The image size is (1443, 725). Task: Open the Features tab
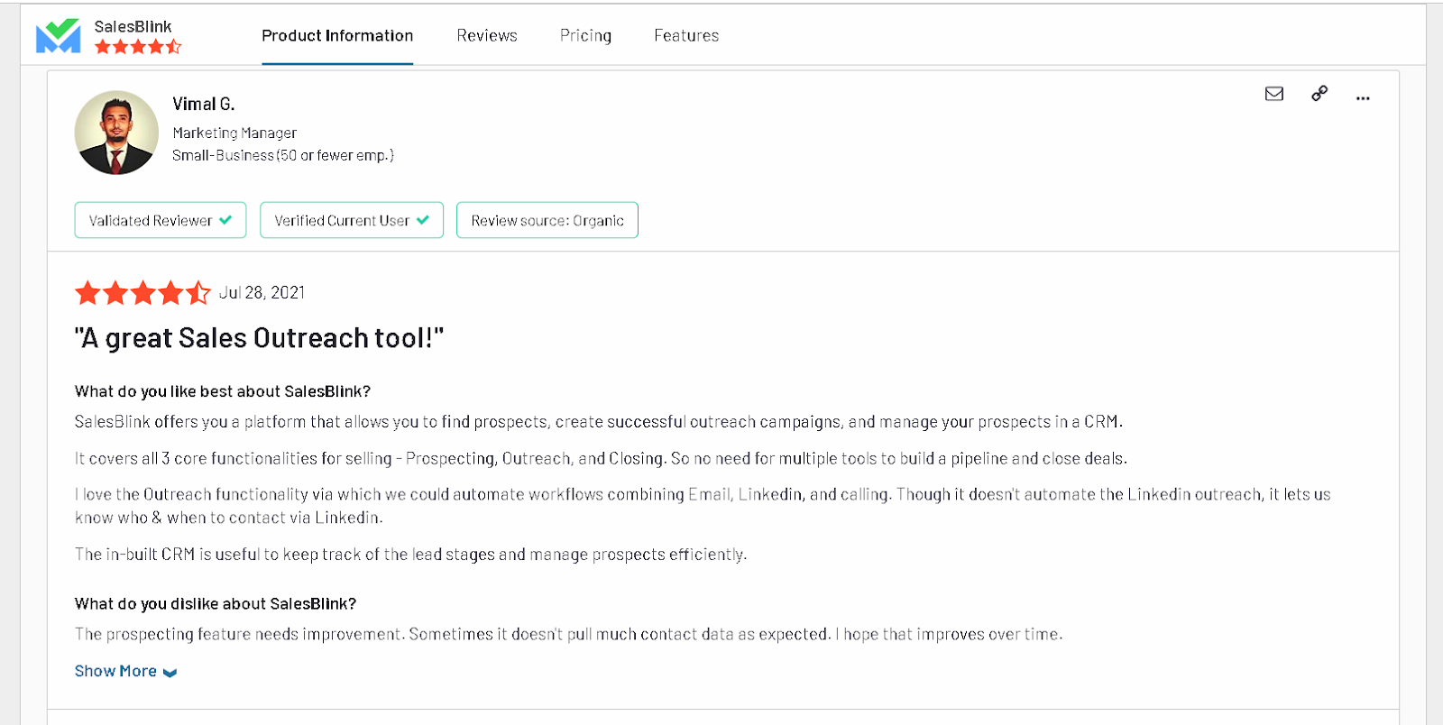pyautogui.click(x=686, y=36)
